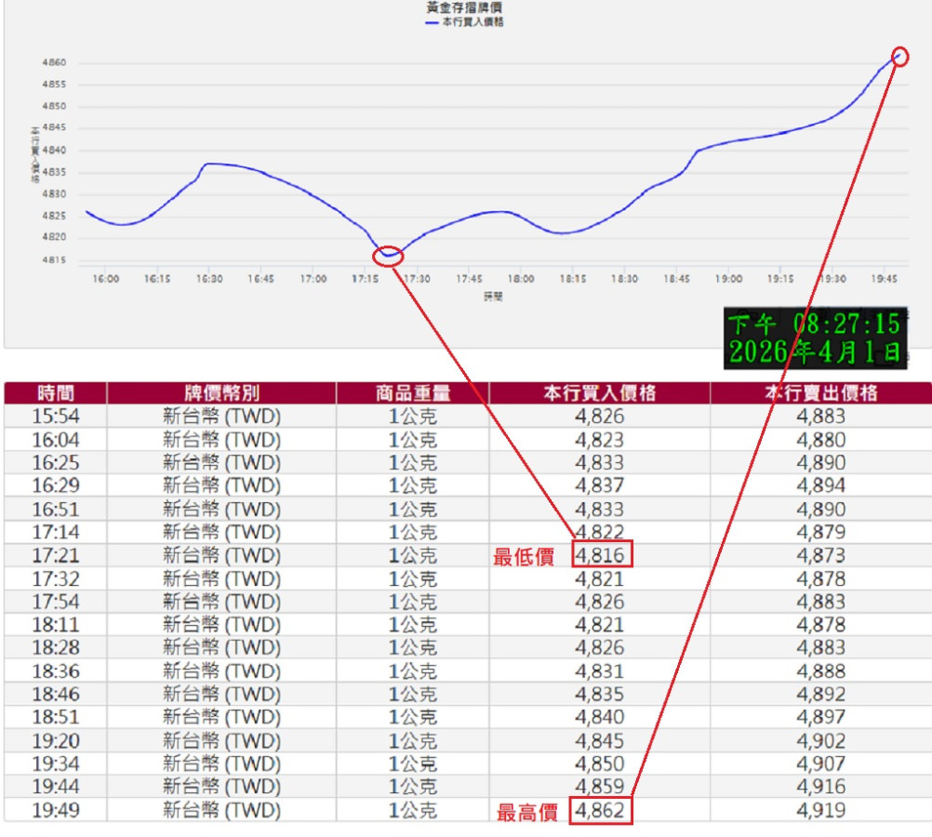Click the 最高價 red label
Viewport: 932px width, 837px height.
coord(526,812)
